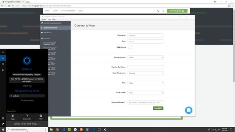Open DOCS link on MongoDB site
The image size is (235, 132).
tap(47, 11)
